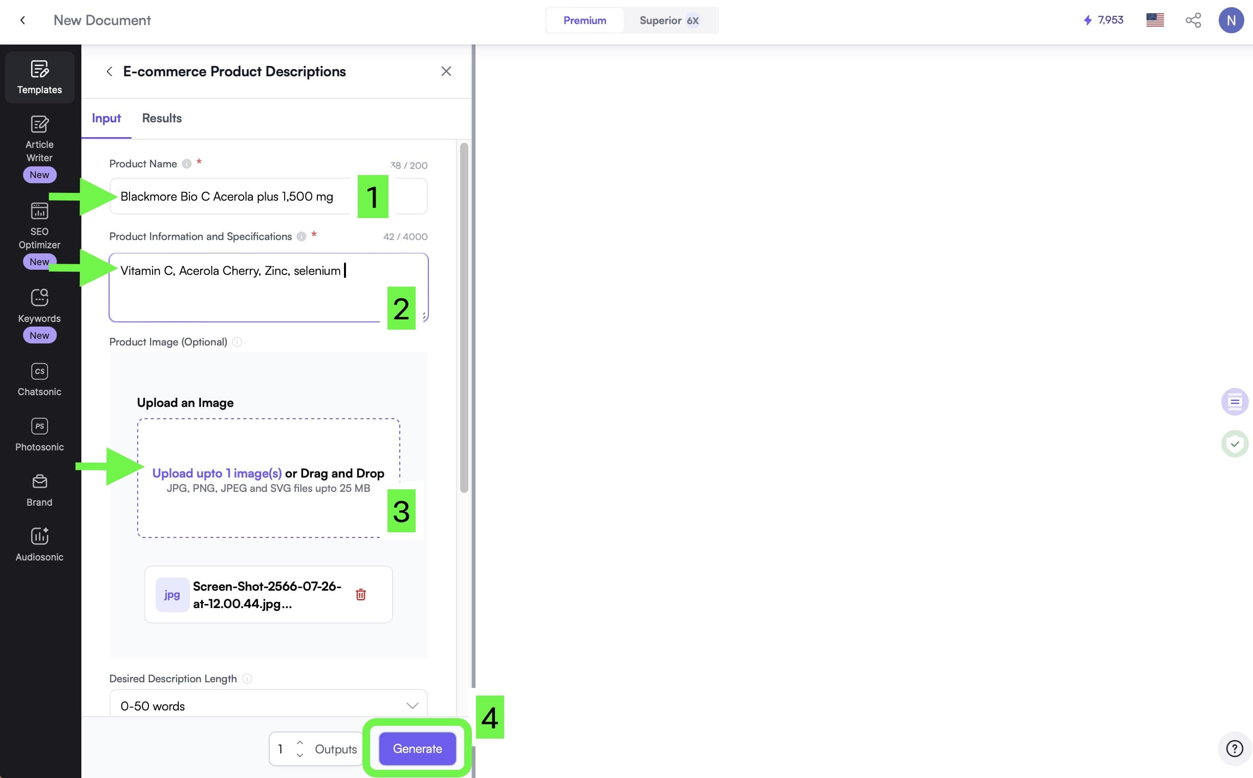Delete the uploaded jpg screenshot file
Image resolution: width=1253 pixels, height=778 pixels.
[361, 594]
